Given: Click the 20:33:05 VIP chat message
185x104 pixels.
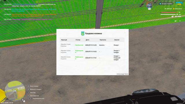Looking at the screenshot, I should [x=29, y=5].
